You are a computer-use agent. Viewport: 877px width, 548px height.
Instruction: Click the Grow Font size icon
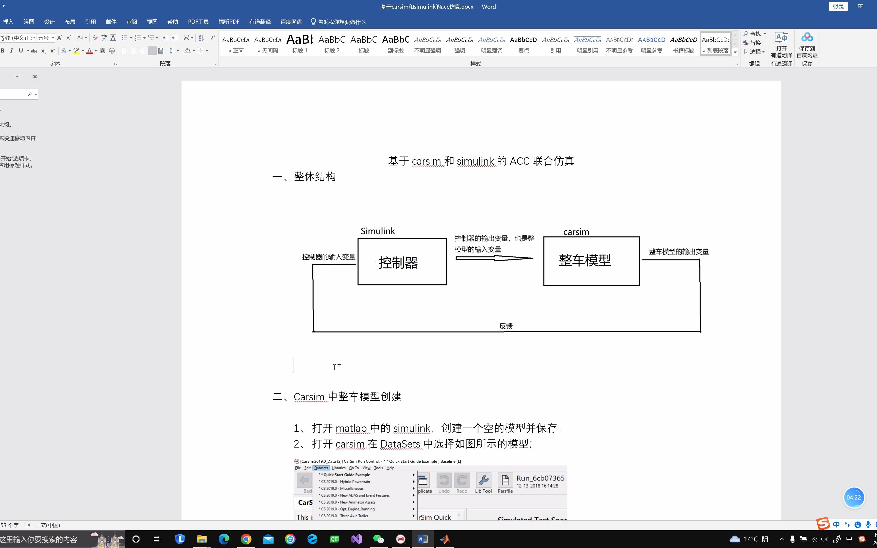[59, 38]
